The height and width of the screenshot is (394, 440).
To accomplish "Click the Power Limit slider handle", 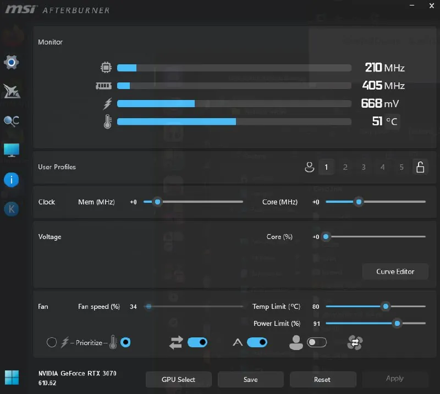I will tap(397, 324).
